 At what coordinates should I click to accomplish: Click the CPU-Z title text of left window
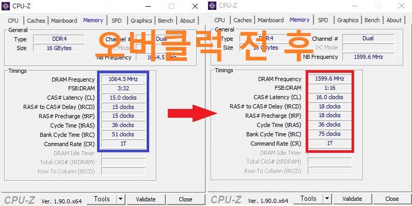22,6
